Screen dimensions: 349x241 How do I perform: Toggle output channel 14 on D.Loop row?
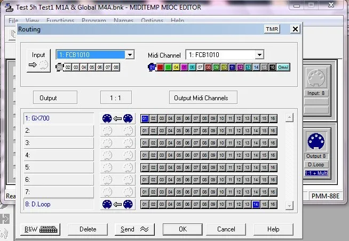(256, 204)
